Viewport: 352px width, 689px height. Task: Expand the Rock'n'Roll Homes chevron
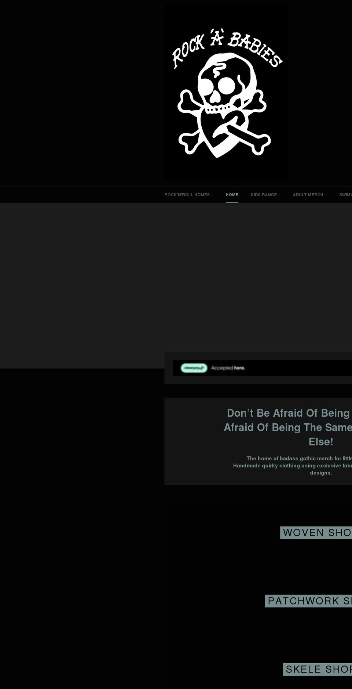pyautogui.click(x=212, y=195)
